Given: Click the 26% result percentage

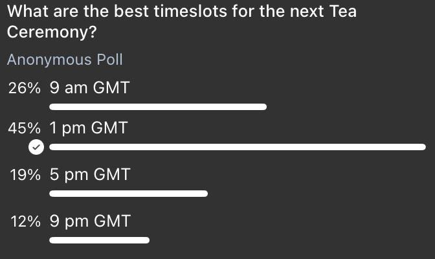Looking at the screenshot, I should click(x=25, y=88).
